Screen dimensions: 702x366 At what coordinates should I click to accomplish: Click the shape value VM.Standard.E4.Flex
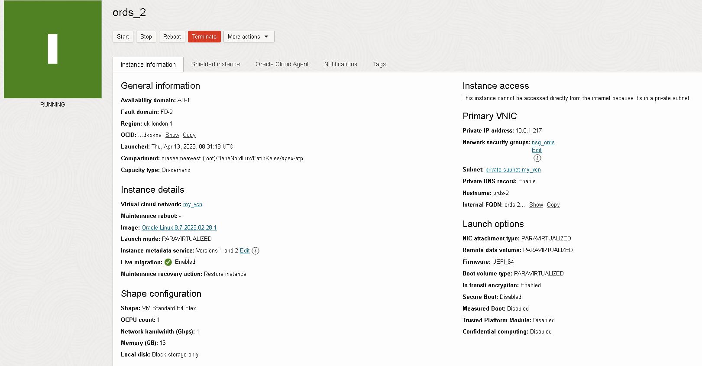[169, 308]
